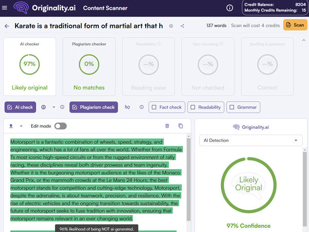309x232 pixels.
Task: Click the info icon on Readability card
Action: 159,44
